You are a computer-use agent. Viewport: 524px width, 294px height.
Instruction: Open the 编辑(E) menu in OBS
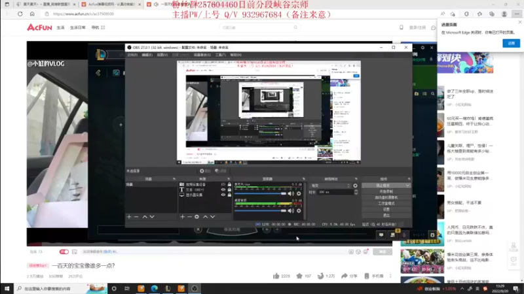point(147,55)
